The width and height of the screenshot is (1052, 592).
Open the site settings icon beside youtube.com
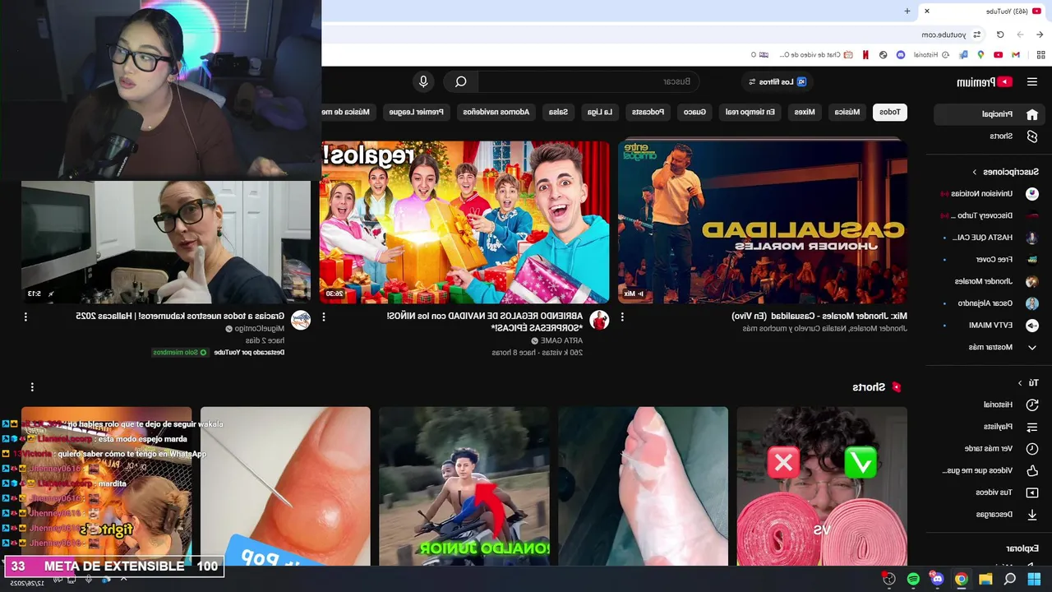point(977,35)
